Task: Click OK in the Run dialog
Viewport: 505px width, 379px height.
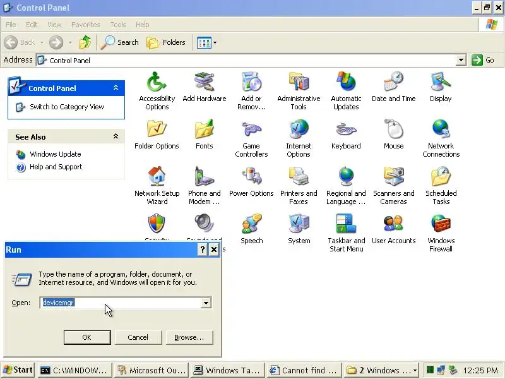Action: [87, 337]
